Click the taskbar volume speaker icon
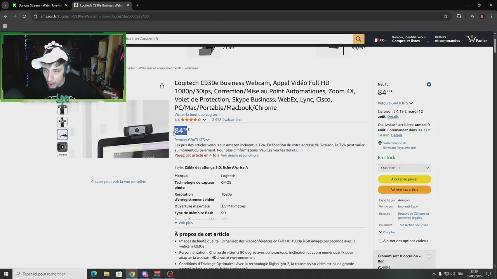Image resolution: width=497 pixels, height=279 pixels. coord(453,274)
